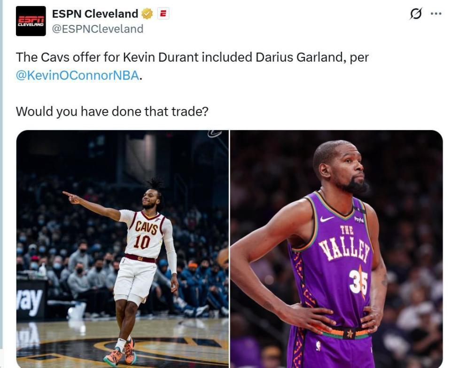Click the Nike swoosh on Durant's jersey

(327, 219)
